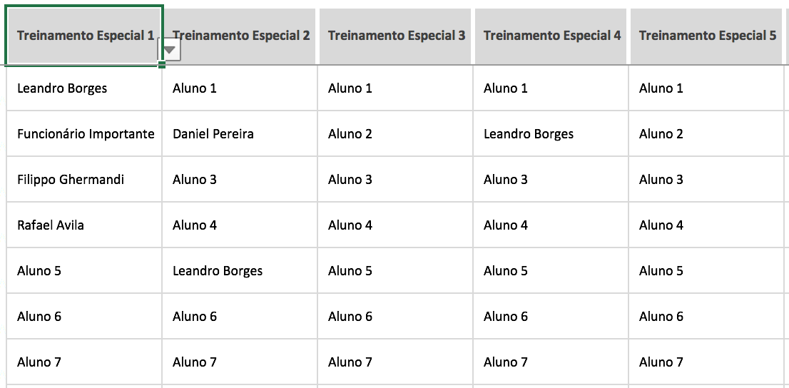
Task: Click Aluno 4 under Treinamento Especial 3
Action: point(395,225)
